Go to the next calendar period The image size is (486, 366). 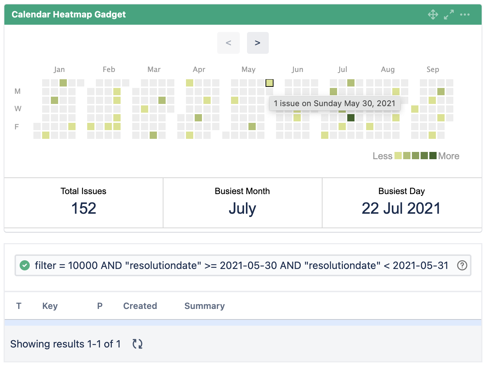pyautogui.click(x=258, y=43)
